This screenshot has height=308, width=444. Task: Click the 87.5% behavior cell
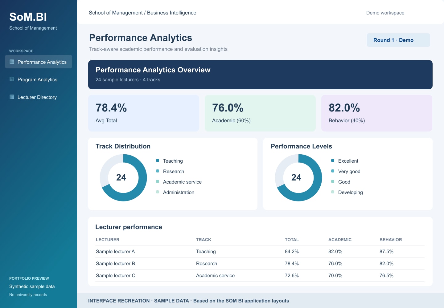click(x=386, y=251)
